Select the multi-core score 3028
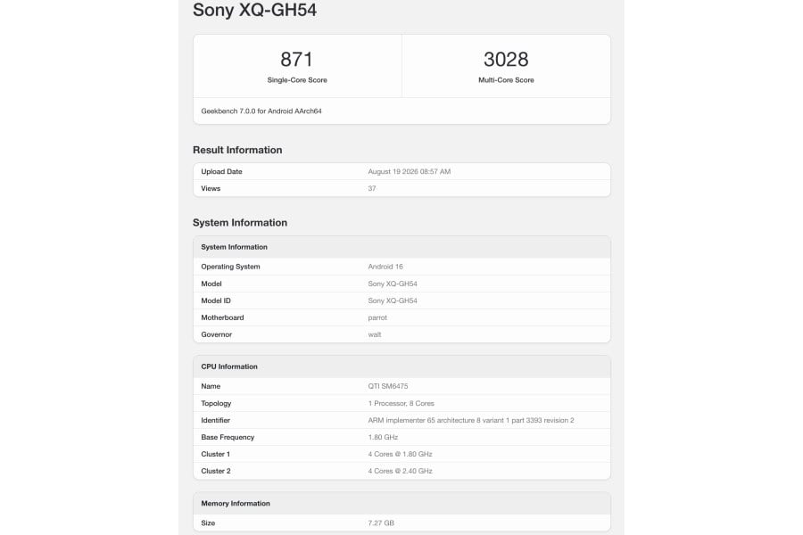The height and width of the screenshot is (535, 803). coord(506,60)
